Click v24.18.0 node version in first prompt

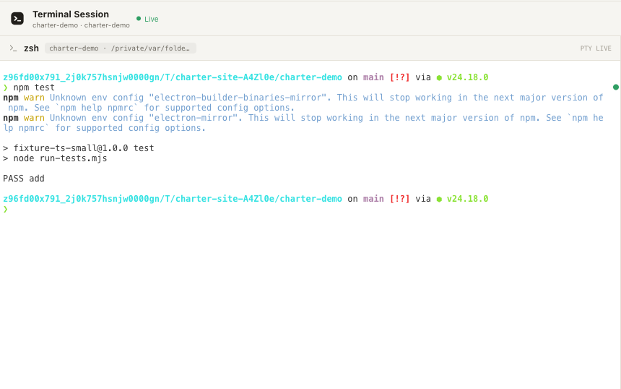tap(467, 77)
